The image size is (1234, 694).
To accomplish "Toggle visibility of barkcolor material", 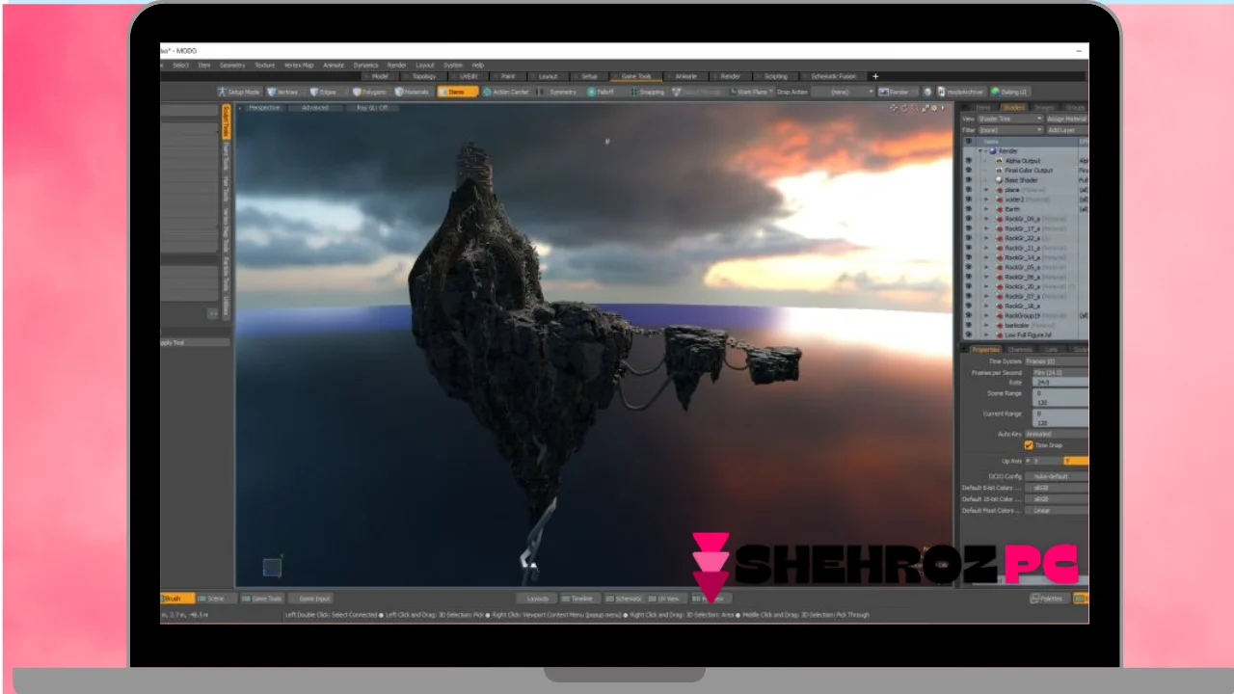I will point(969,325).
